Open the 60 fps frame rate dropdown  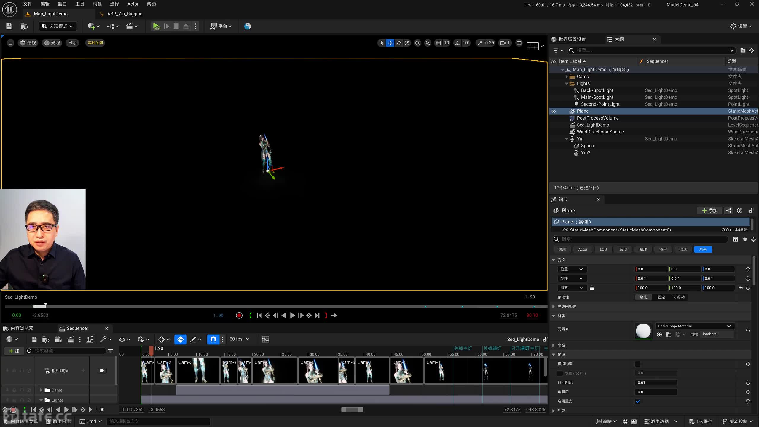tap(239, 339)
